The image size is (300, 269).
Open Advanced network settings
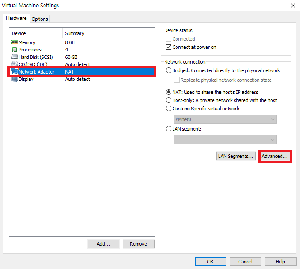(275, 156)
